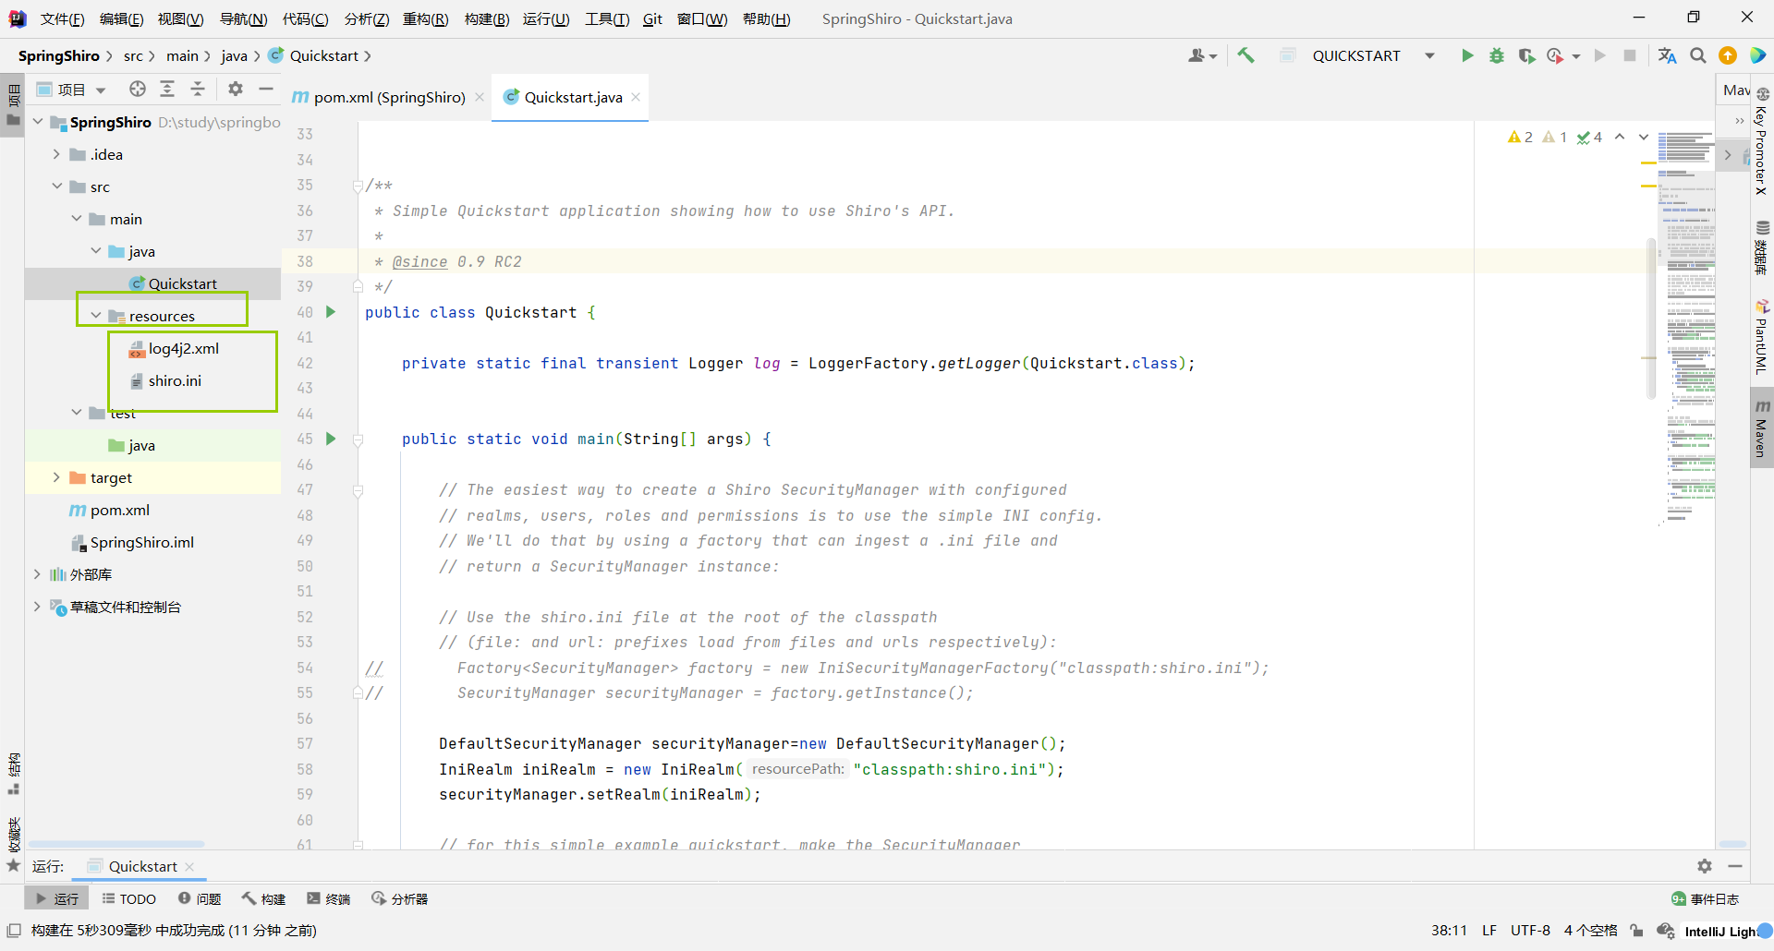This screenshot has width=1774, height=951.
Task: Run with coverage shield icon
Action: click(1526, 55)
